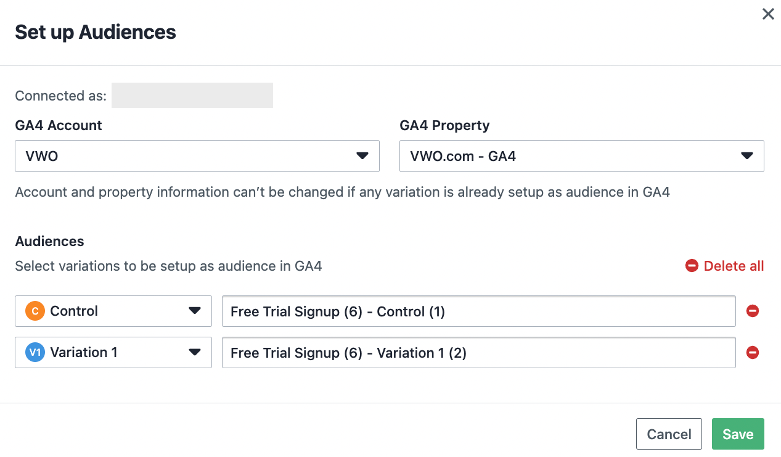Click the Audiences section label
781x457 pixels.
coord(49,241)
